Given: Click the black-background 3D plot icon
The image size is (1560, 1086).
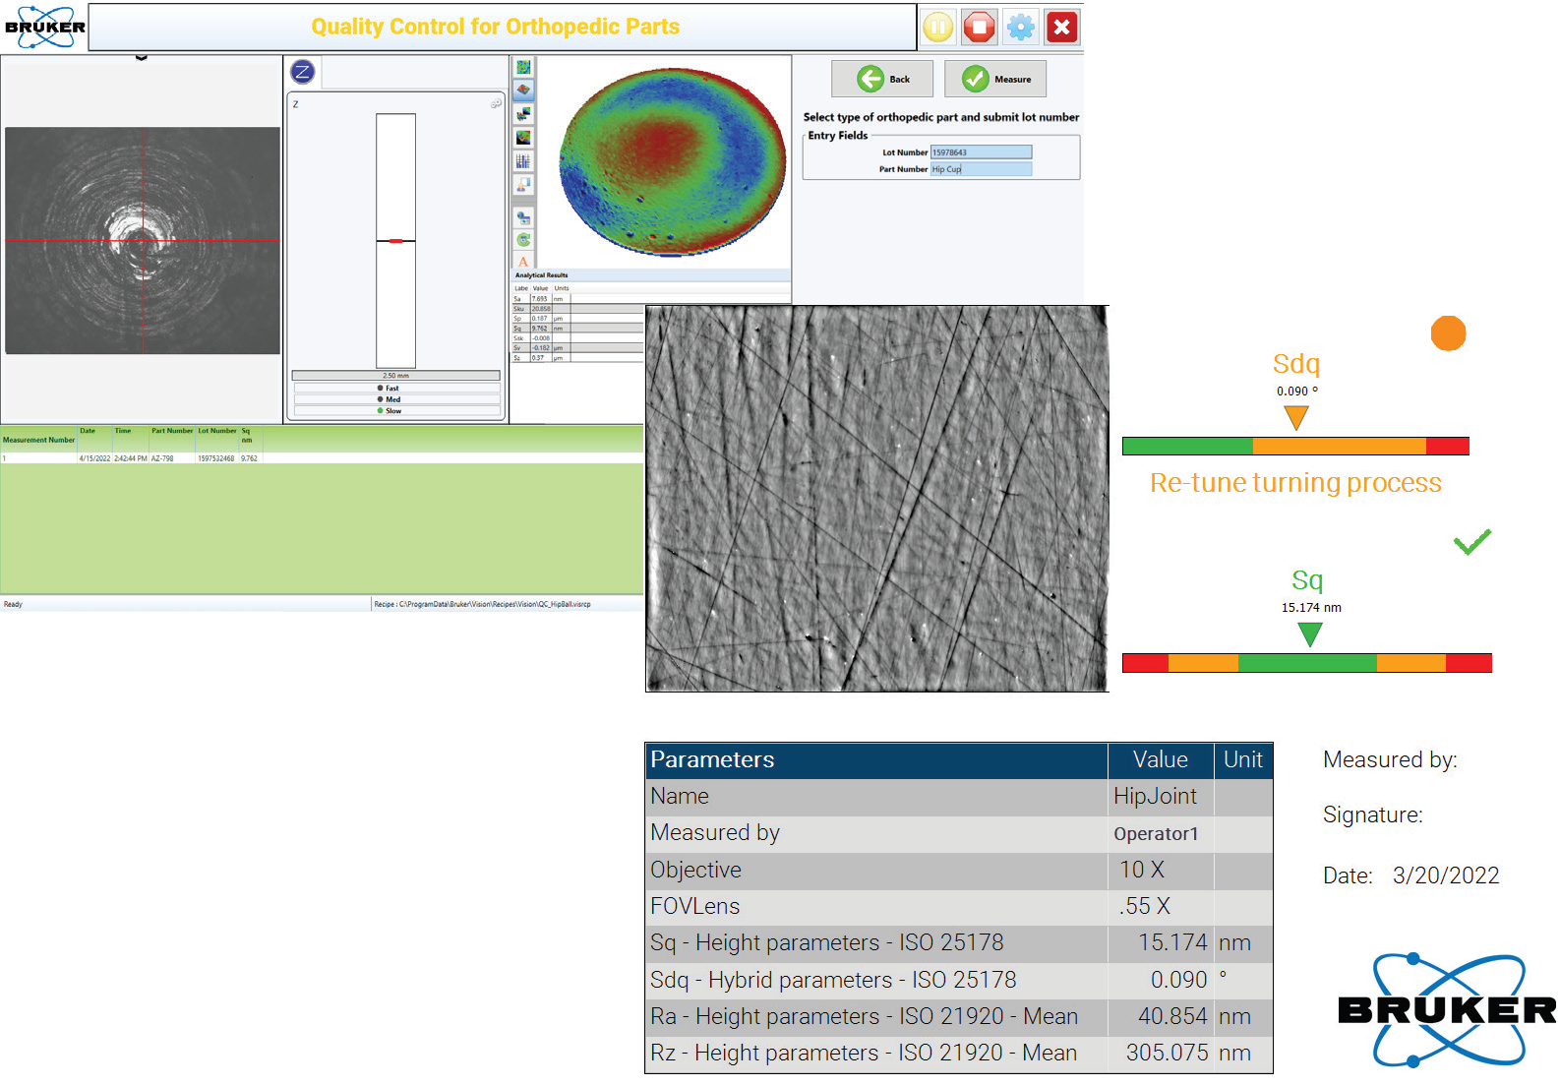Looking at the screenshot, I should click(x=523, y=138).
